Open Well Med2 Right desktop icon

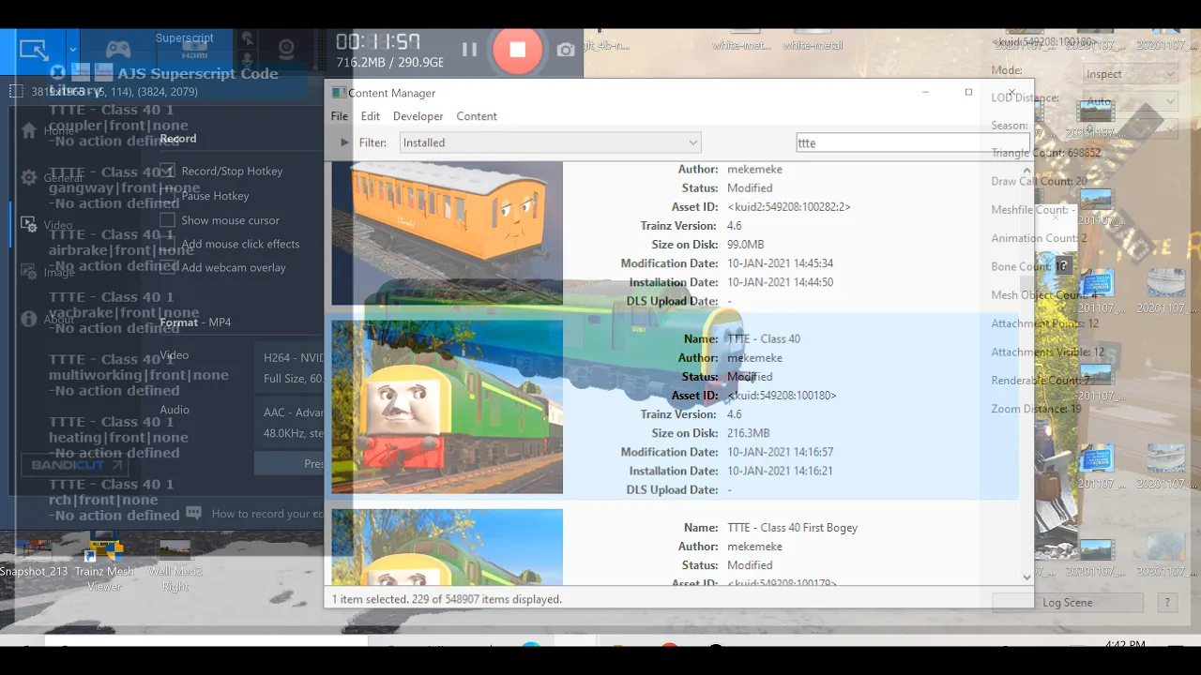click(x=175, y=564)
